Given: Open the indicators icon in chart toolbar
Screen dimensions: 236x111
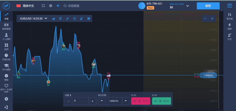Looking at the screenshot, I should 60,18.
